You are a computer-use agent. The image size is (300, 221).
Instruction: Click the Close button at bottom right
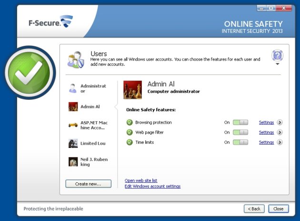click(x=279, y=209)
